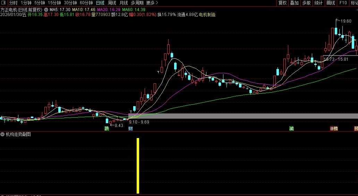Image resolution: width=358 pixels, height=196 pixels.
Task: Click the 8.43 low price label
Action: 119,126
